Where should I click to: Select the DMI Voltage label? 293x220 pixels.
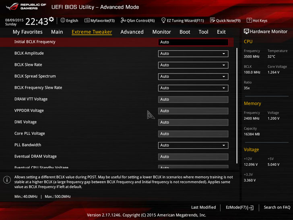(25, 122)
